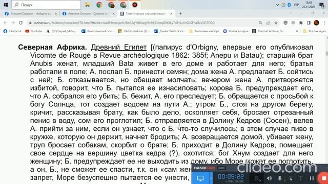This screenshot has width=328, height=184.
Task: Click the Windows search box labeled Пошук
Action: tap(46, 5)
